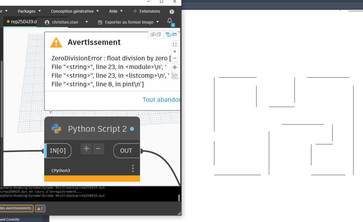Screen dimensions: 363x222
Task: Click the console vertical scrollbar
Action: [x=179, y=198]
